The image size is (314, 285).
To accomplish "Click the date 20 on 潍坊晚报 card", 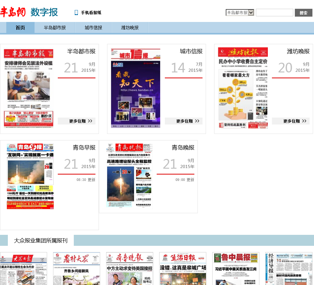I will point(285,68).
